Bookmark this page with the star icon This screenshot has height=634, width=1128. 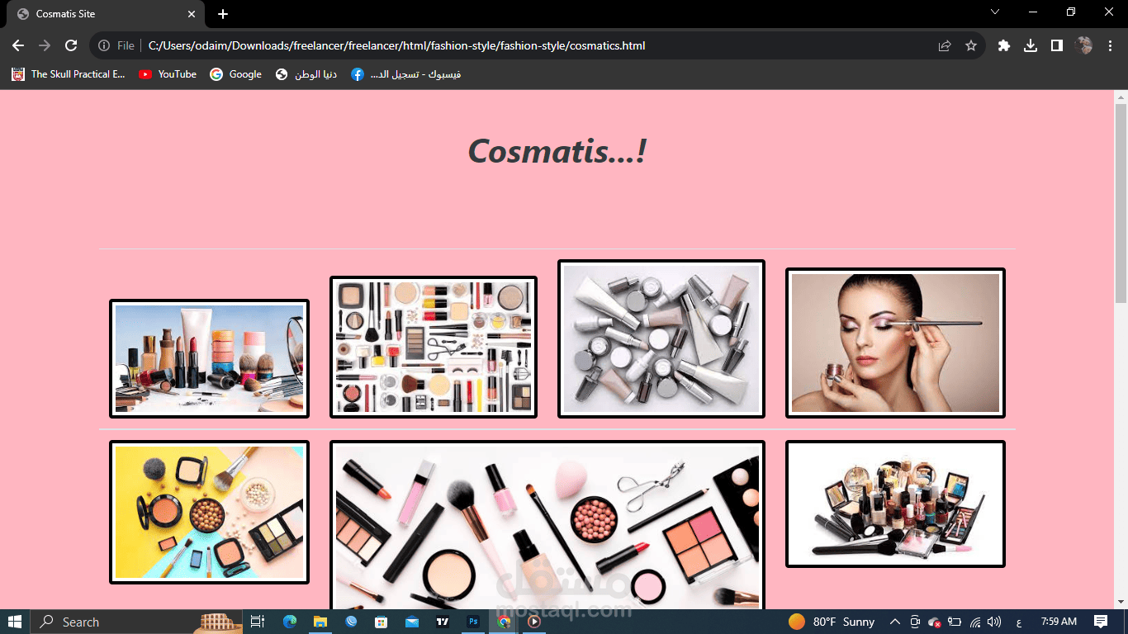(x=971, y=45)
